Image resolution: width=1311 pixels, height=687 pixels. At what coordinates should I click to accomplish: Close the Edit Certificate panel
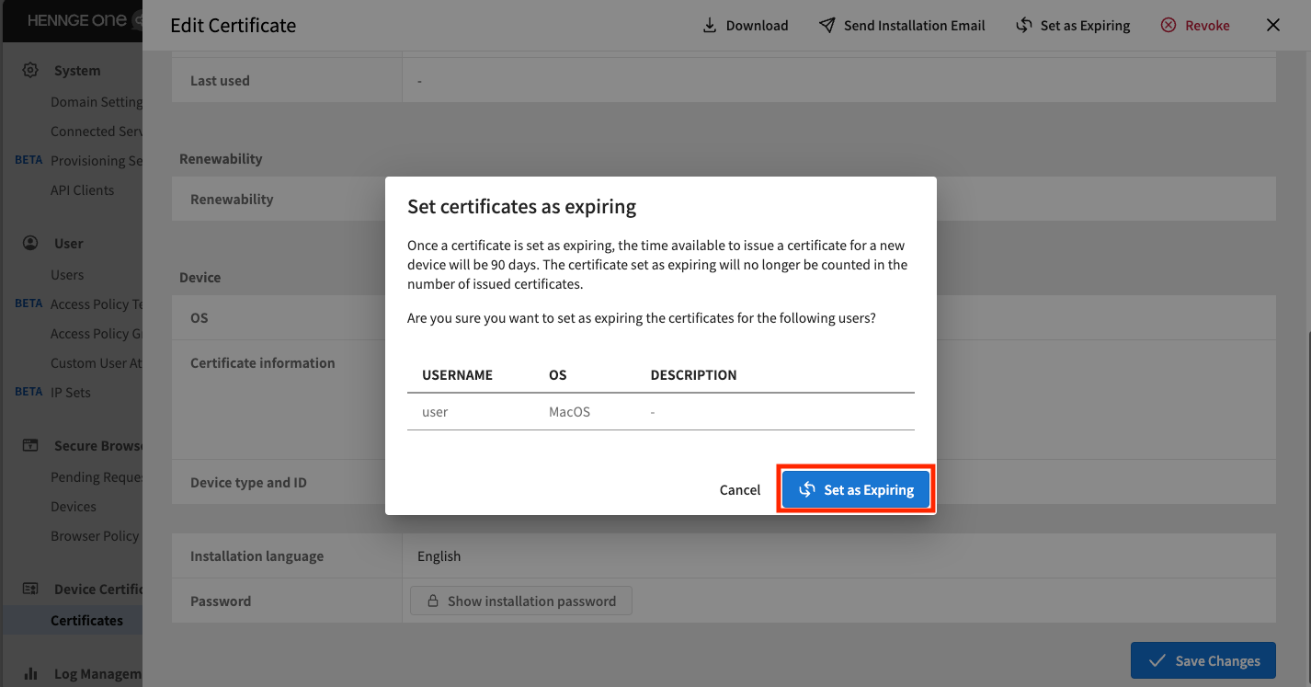pos(1273,26)
